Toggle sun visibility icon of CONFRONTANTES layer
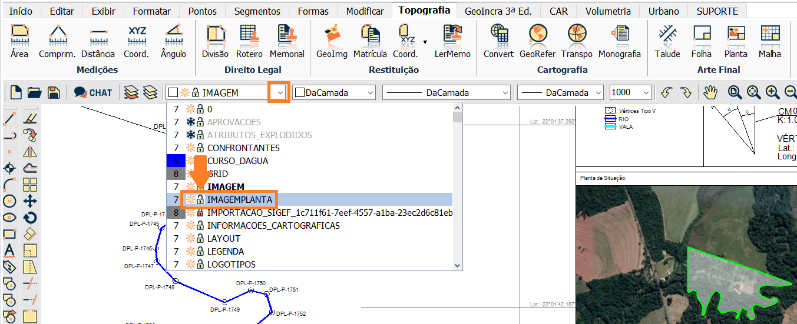This screenshot has height=324, width=797. click(190, 148)
